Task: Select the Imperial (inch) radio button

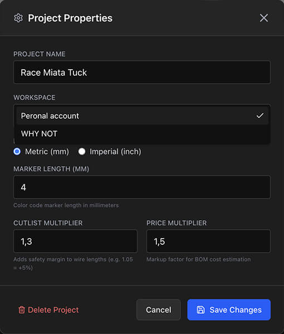Action: click(x=82, y=152)
